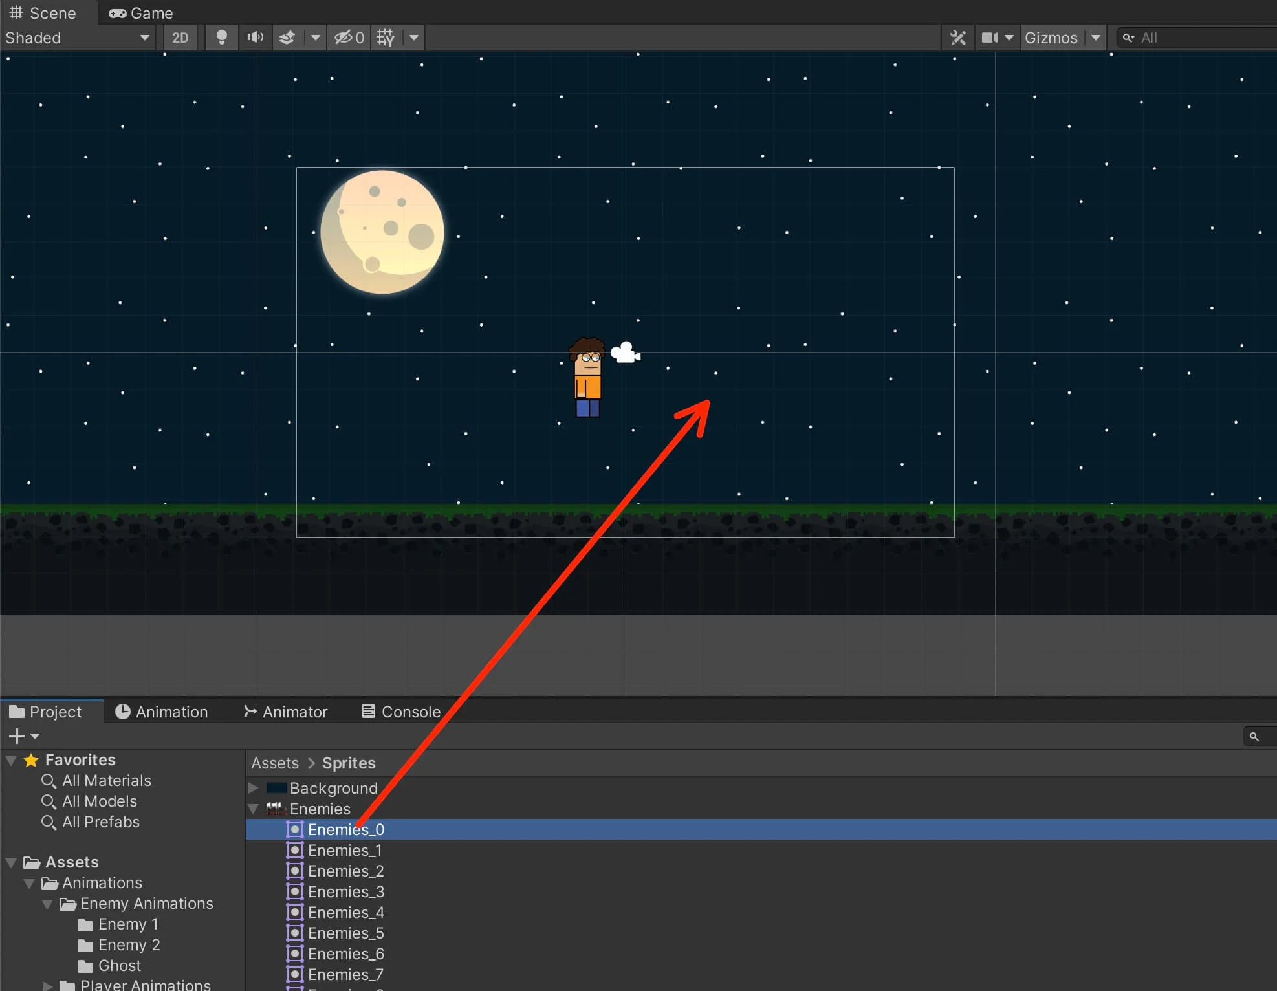The width and height of the screenshot is (1277, 991).
Task: Click Assets in the breadcrumb path
Action: [x=275, y=763]
